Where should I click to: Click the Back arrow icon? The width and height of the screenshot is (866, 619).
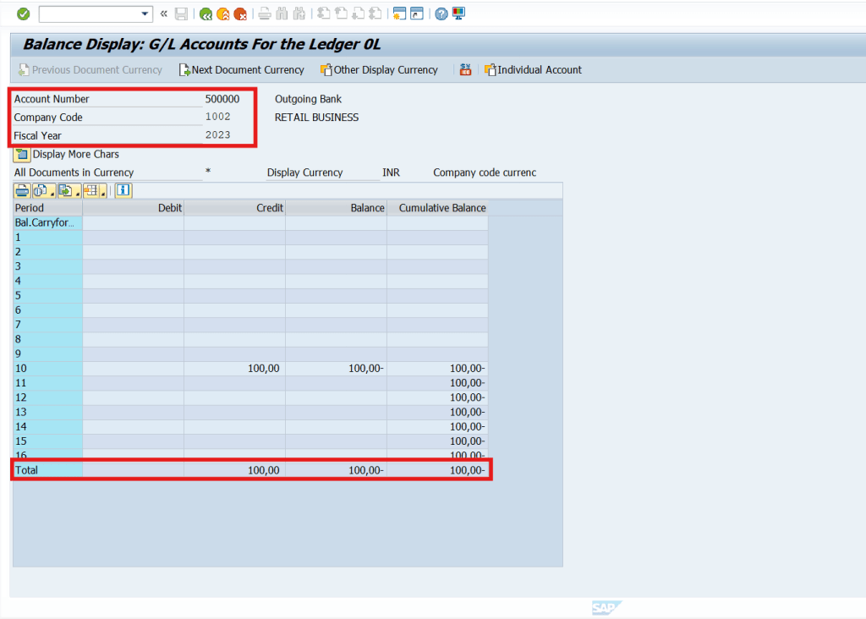[x=207, y=14]
